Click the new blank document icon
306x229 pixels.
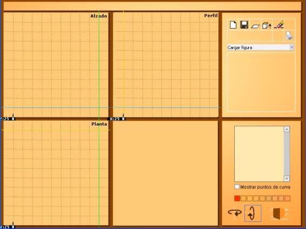(233, 25)
